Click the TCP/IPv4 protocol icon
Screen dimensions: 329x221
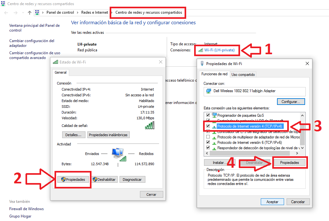(x=214, y=127)
